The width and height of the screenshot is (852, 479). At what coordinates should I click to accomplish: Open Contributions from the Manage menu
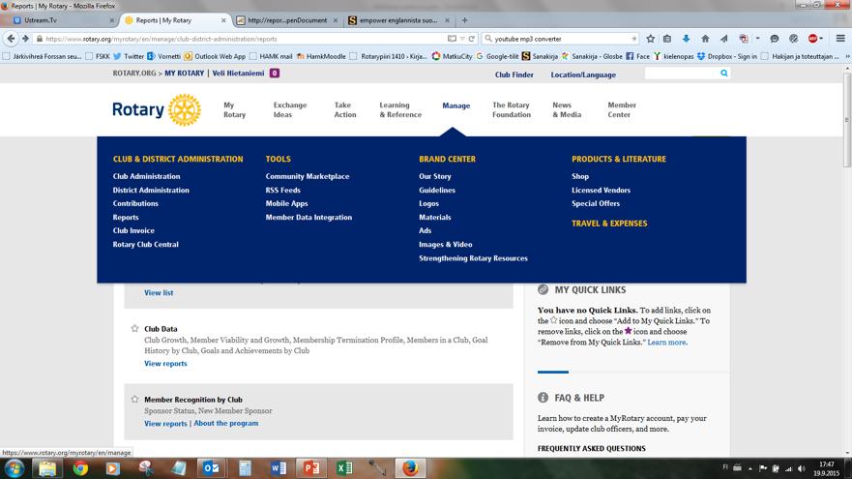(135, 203)
